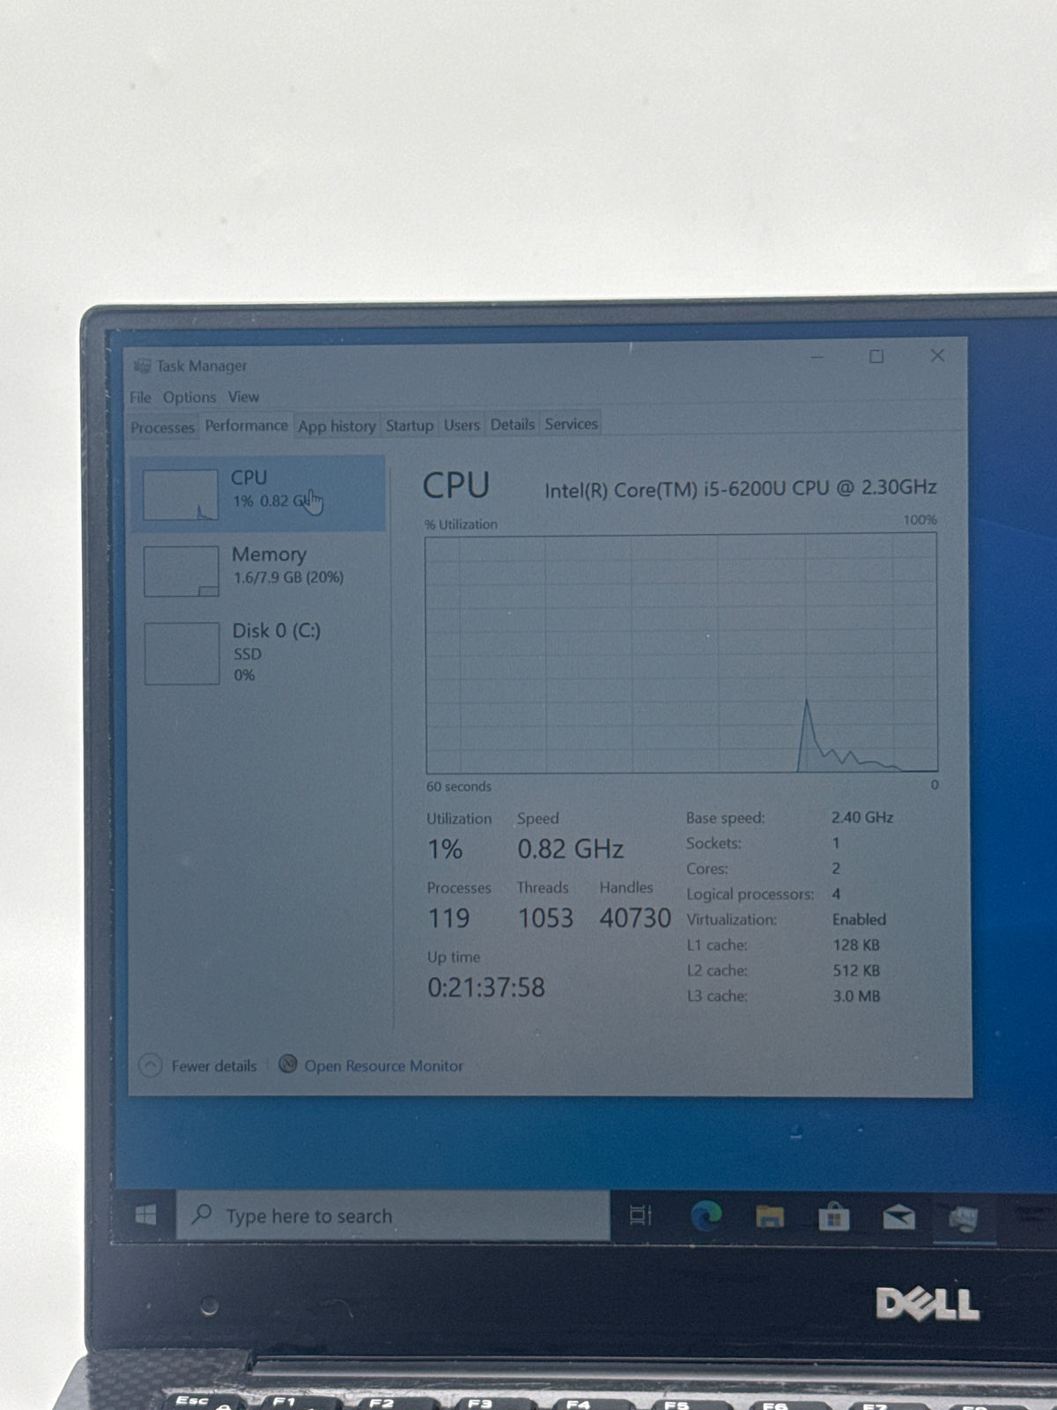1057x1410 pixels.
Task: Click the Task Manager title bar icon
Action: click(142, 366)
